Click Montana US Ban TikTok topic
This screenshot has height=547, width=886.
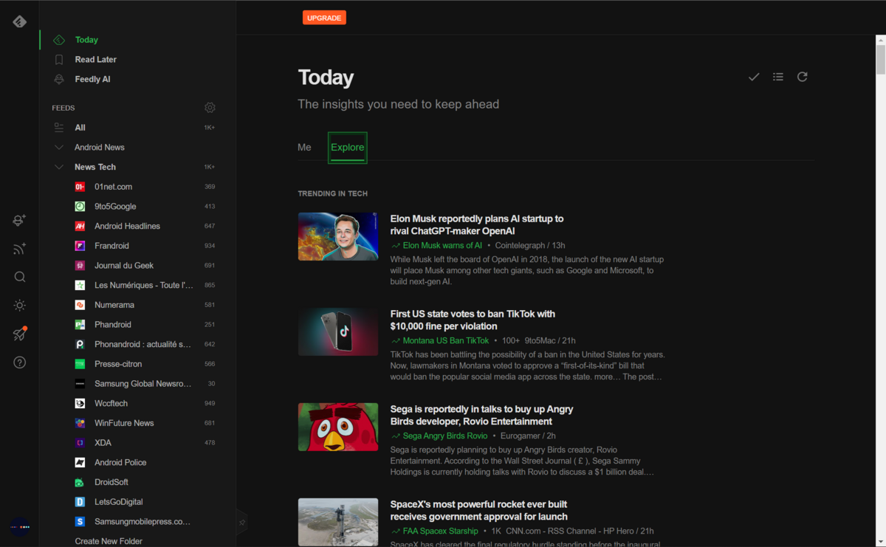[446, 340]
